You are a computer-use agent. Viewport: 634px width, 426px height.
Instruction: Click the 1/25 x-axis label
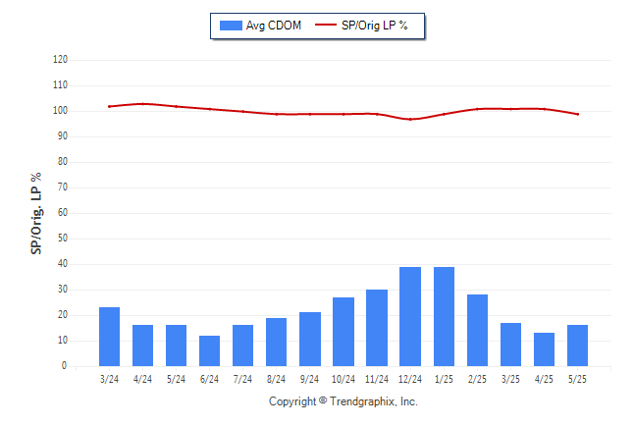click(x=444, y=379)
